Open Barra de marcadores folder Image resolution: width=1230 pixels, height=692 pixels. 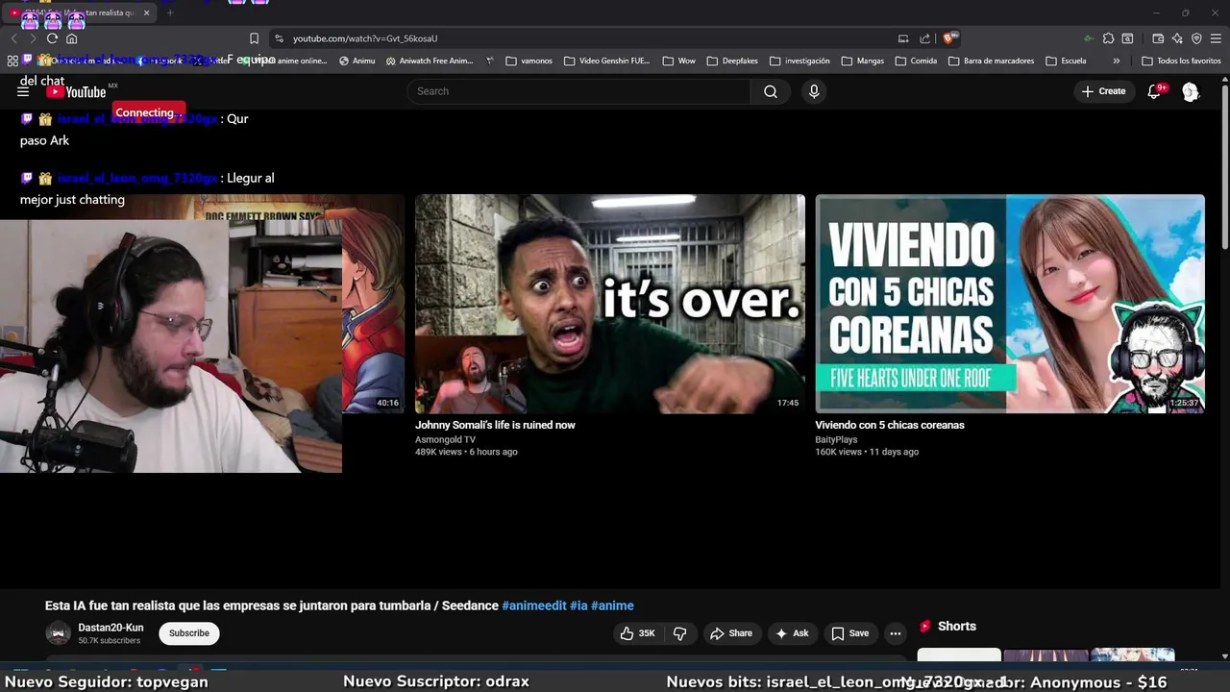click(x=991, y=61)
